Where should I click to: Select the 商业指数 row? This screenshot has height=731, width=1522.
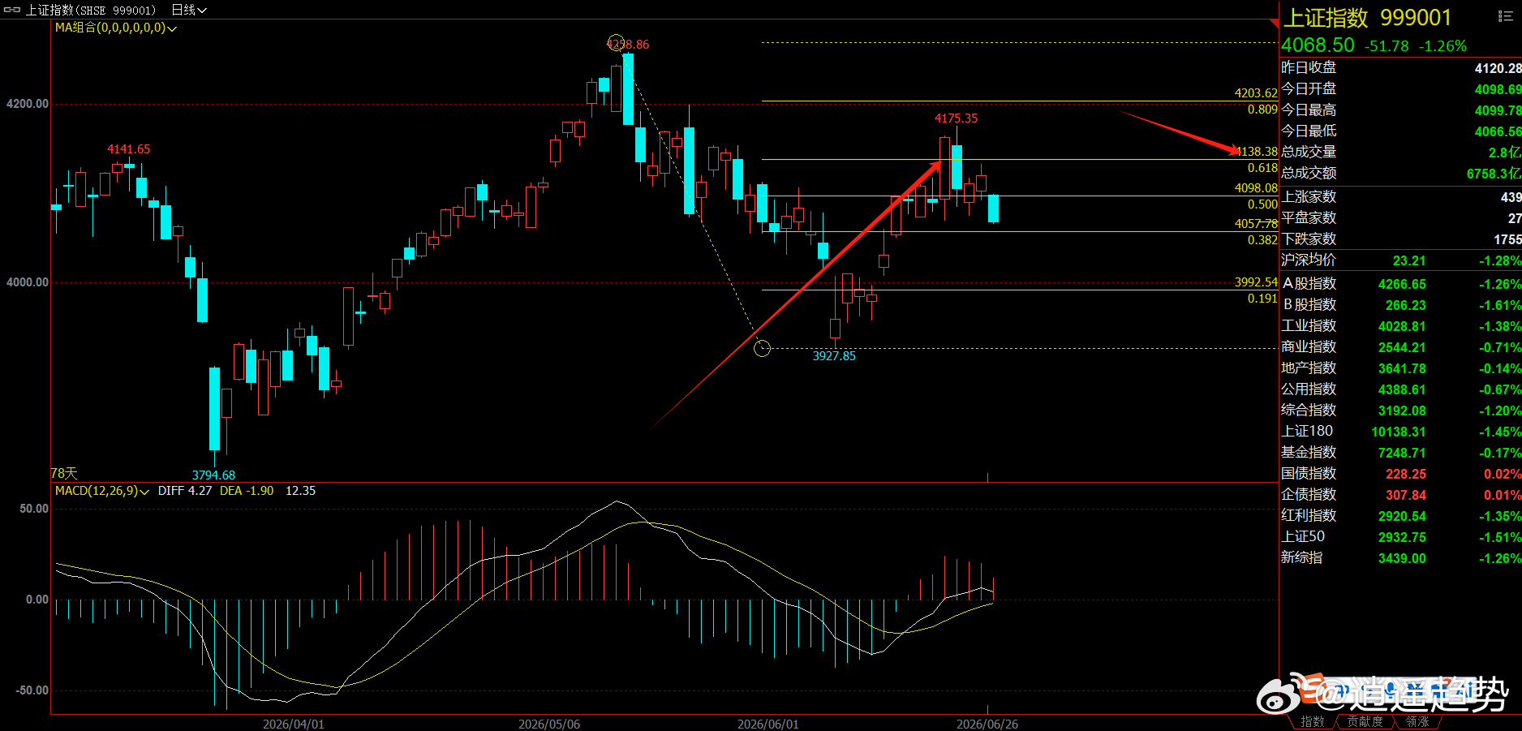[x=1401, y=347]
